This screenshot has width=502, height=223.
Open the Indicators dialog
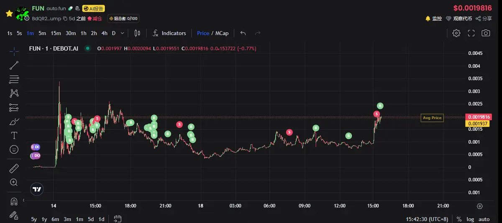169,33
